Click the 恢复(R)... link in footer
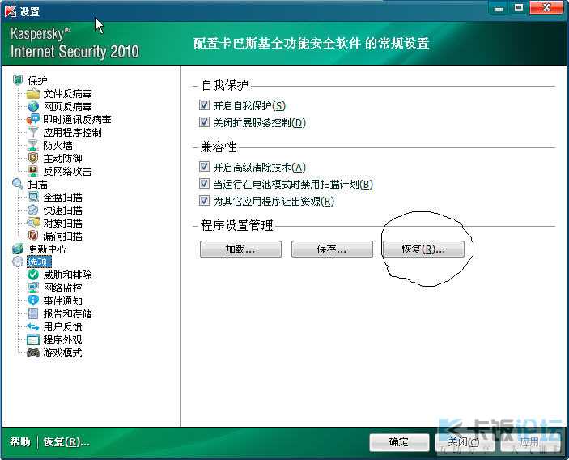Viewport: 569px width, 460px height. coord(66,442)
